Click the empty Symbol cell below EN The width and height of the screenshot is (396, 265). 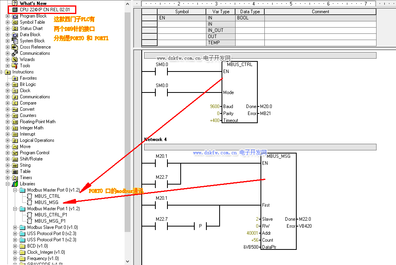point(181,24)
